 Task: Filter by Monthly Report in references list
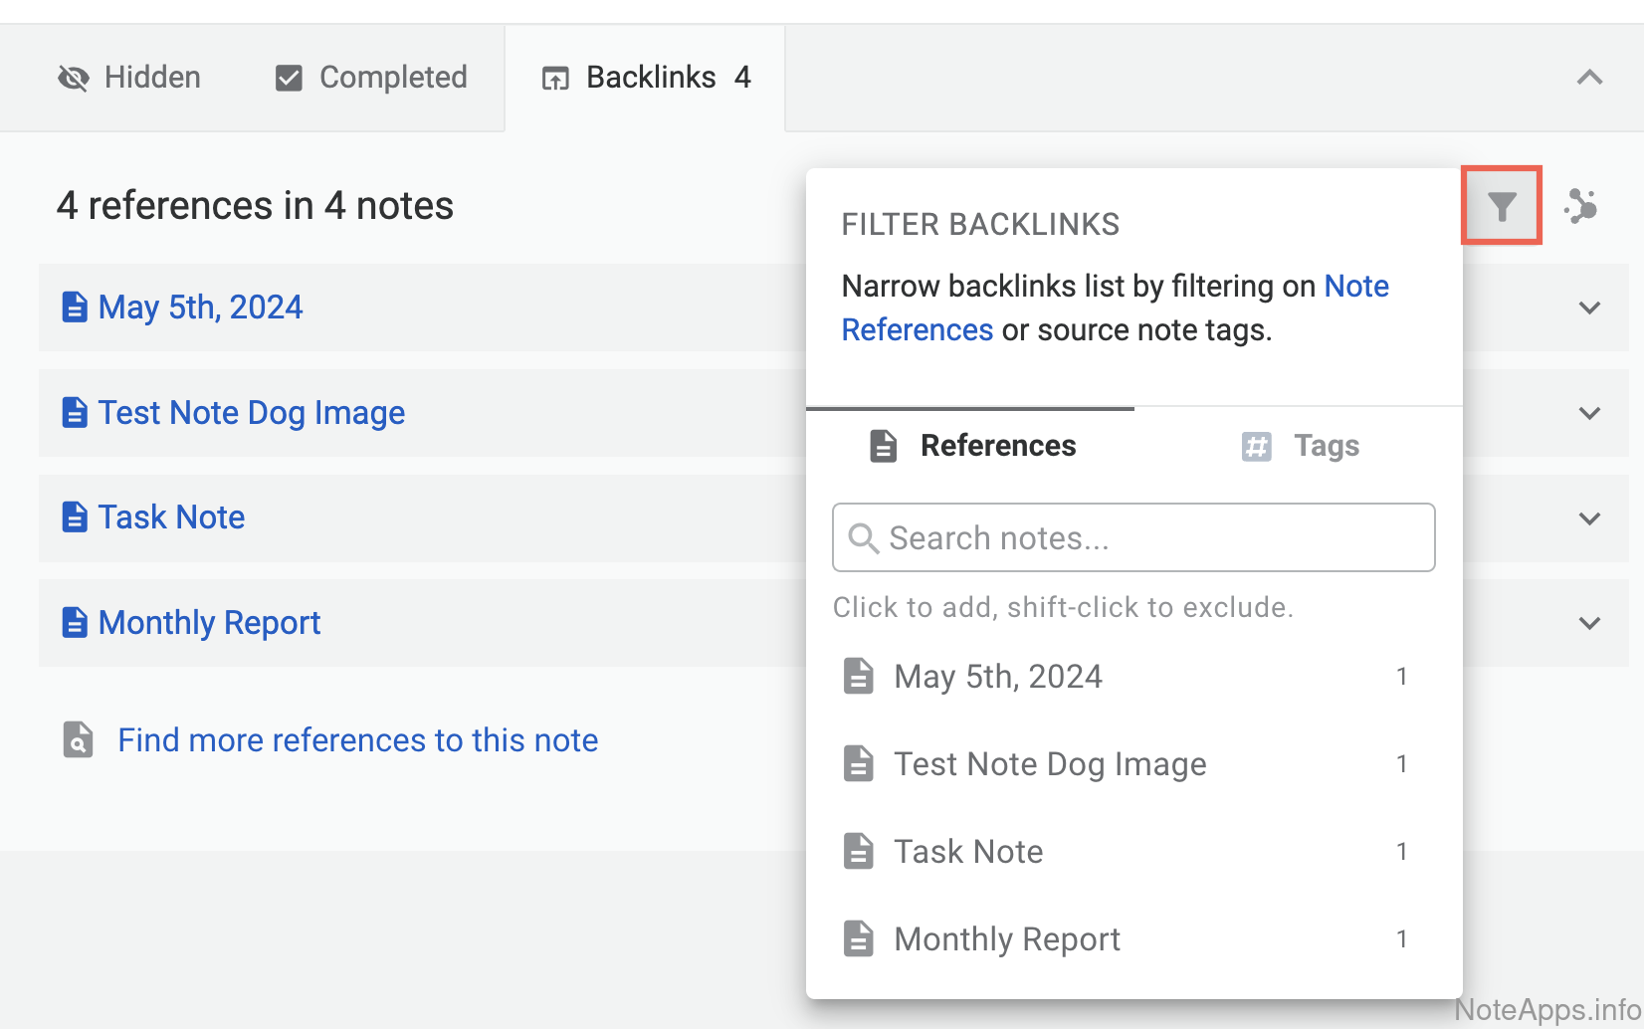1006,939
